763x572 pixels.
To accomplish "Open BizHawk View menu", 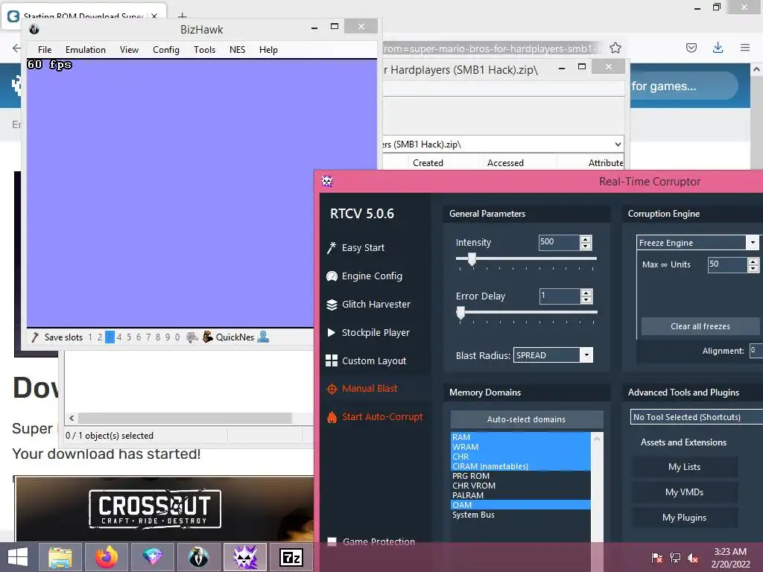I will pos(129,50).
